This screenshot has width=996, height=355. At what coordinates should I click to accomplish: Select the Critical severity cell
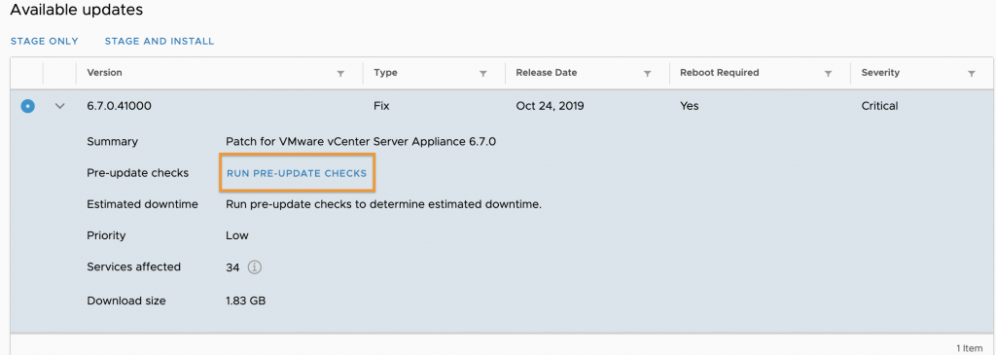click(879, 106)
